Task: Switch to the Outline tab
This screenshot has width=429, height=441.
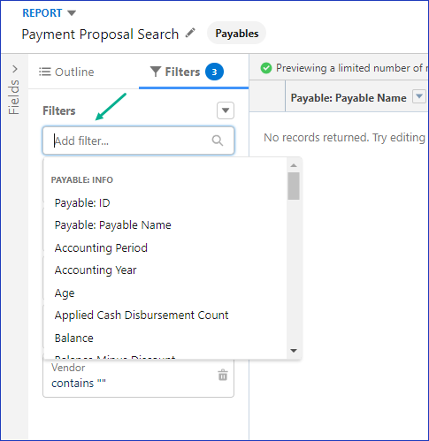Action: pyautogui.click(x=66, y=72)
